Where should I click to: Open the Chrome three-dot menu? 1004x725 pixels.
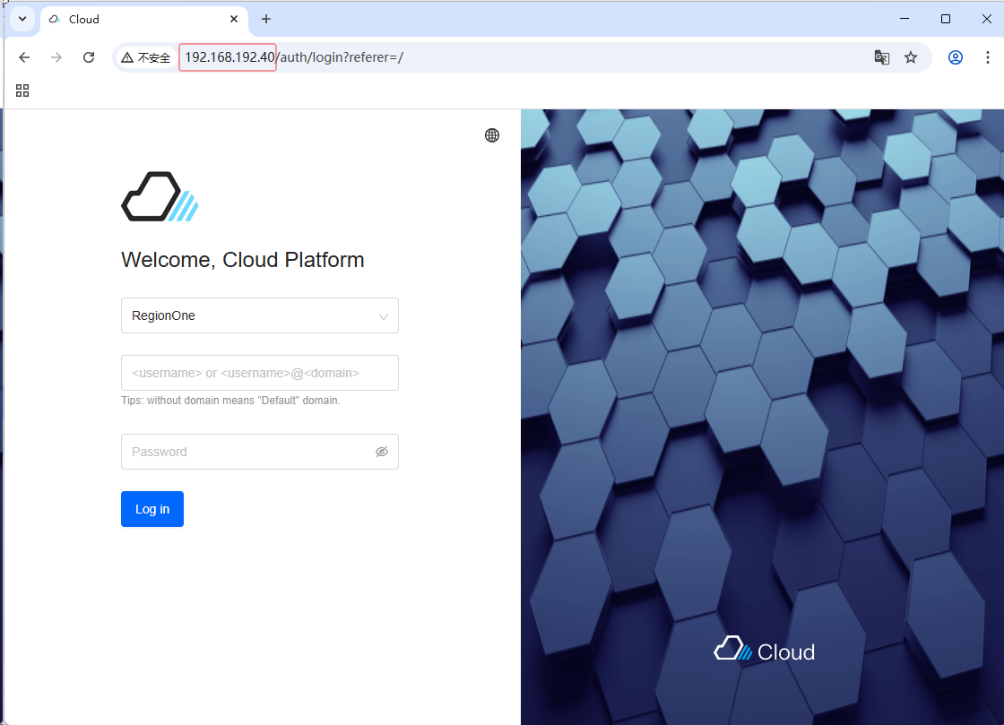point(987,57)
